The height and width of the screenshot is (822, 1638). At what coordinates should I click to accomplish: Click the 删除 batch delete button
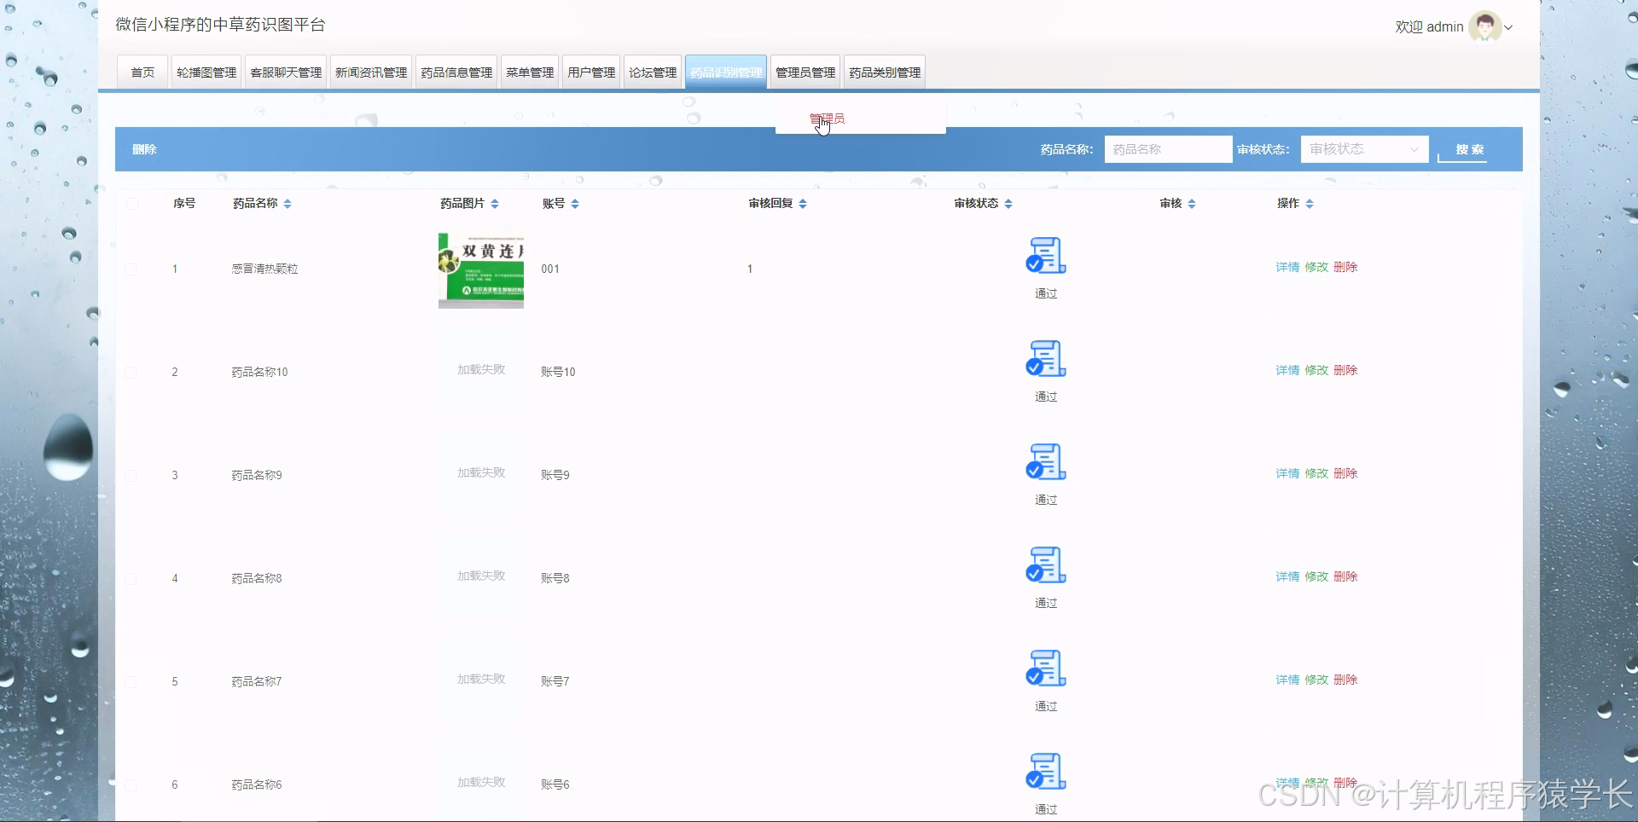[144, 149]
